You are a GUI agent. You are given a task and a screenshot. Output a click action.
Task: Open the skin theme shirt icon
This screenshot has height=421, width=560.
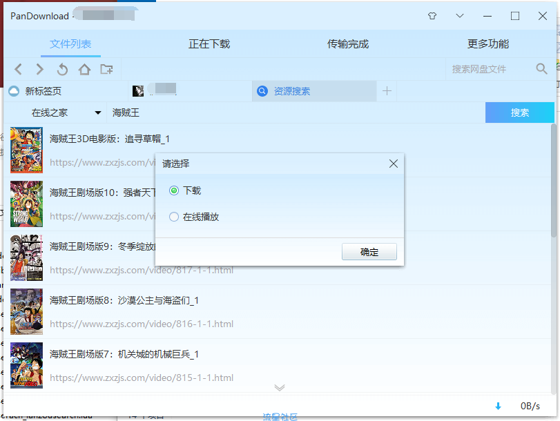coord(432,16)
